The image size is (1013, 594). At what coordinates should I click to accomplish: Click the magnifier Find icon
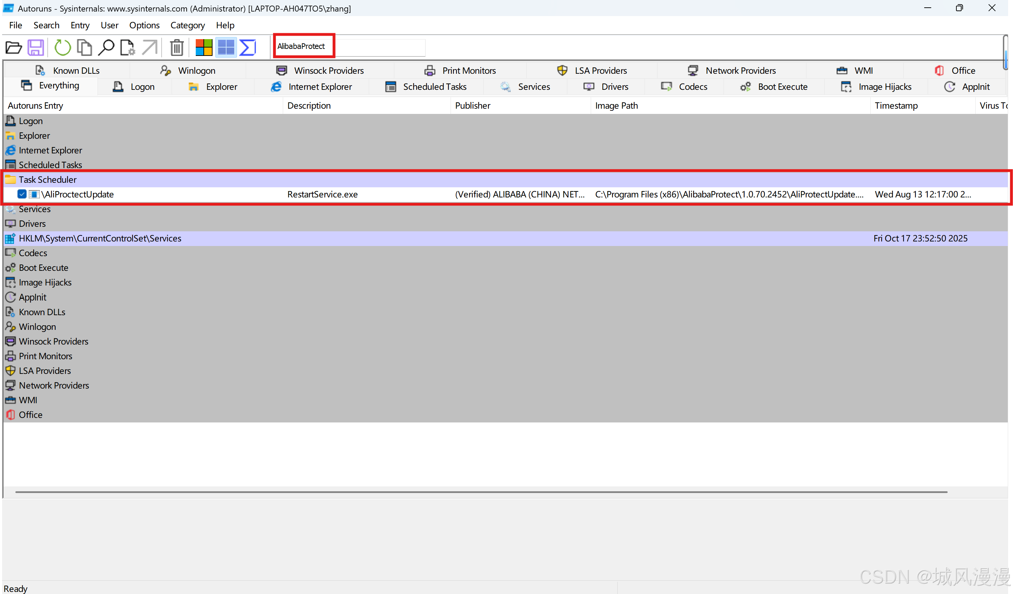coord(106,48)
